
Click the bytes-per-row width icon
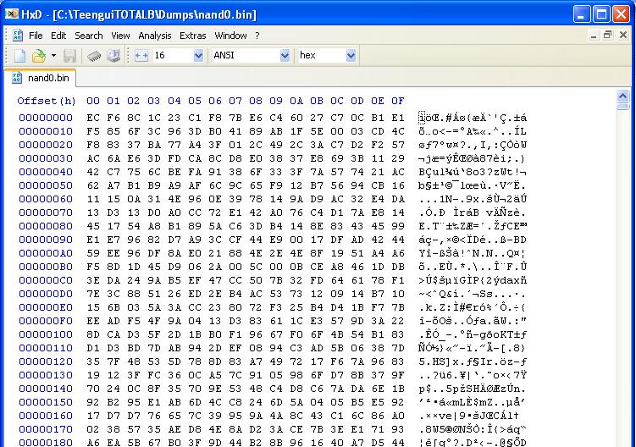(141, 56)
